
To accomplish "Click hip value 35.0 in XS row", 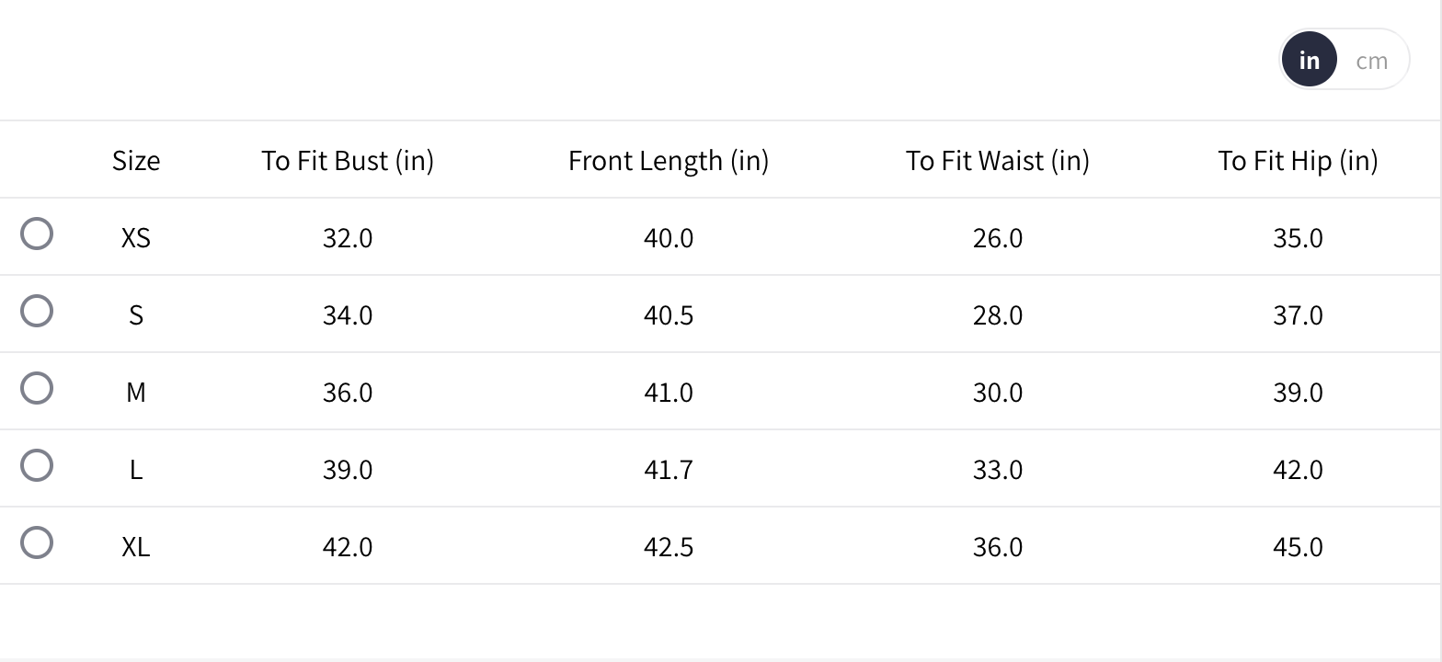I will 1298,238.
